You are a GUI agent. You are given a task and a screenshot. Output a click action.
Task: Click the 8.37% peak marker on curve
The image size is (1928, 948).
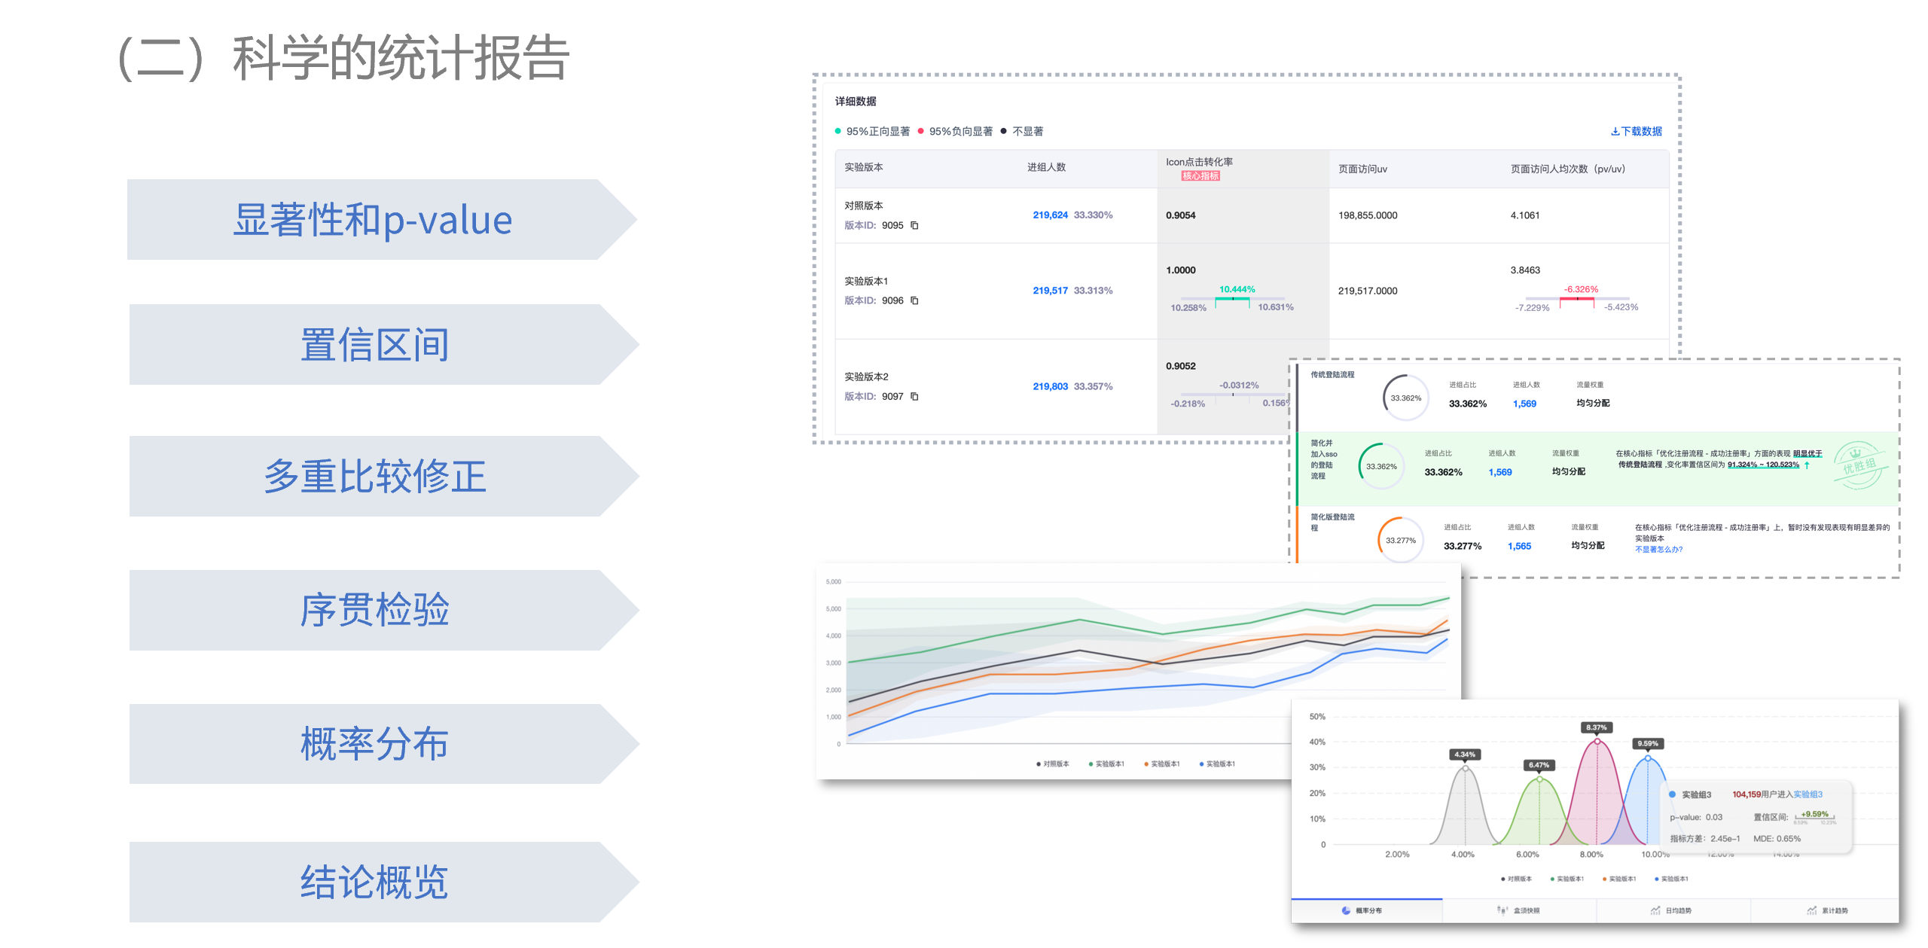tap(1597, 741)
